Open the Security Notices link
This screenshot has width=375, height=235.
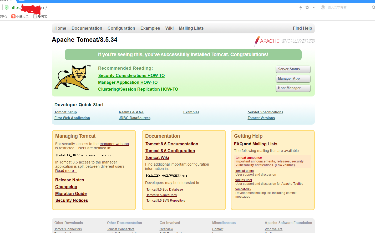72,200
